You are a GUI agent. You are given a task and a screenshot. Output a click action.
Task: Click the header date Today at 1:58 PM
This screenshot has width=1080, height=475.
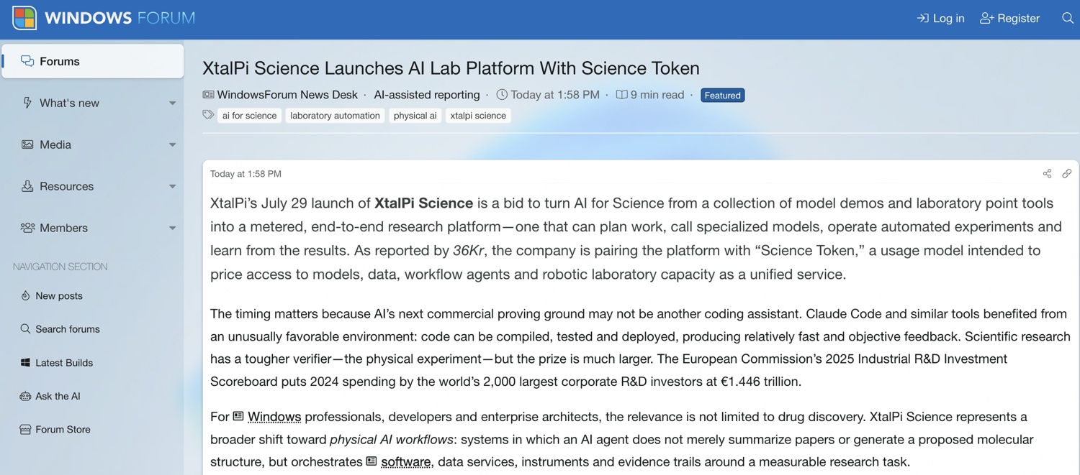[x=555, y=95]
